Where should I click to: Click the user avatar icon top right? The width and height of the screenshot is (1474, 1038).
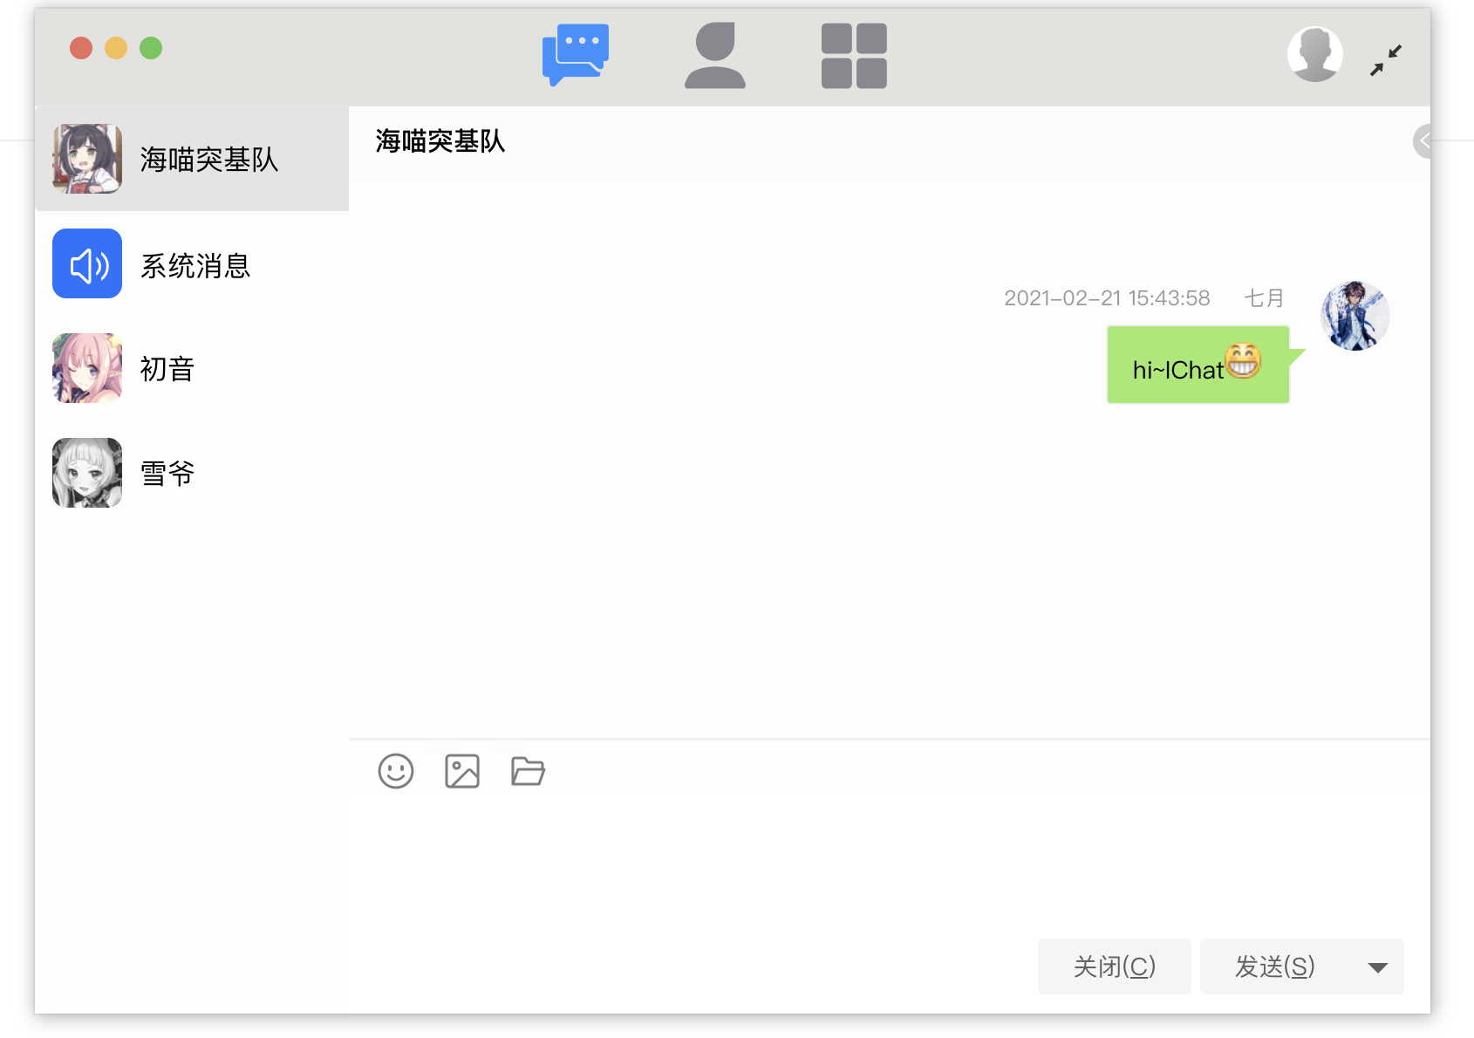pos(1315,53)
